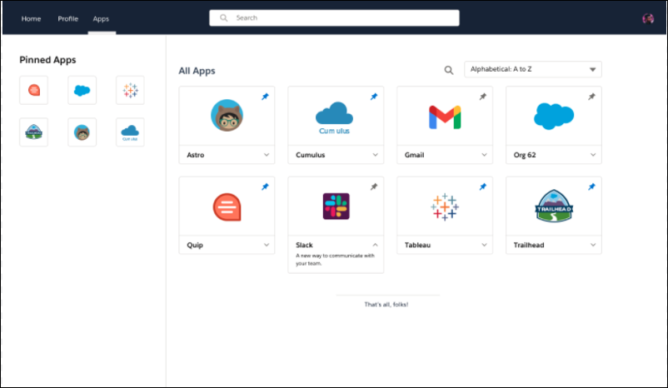Click the Slack app name label

point(304,245)
